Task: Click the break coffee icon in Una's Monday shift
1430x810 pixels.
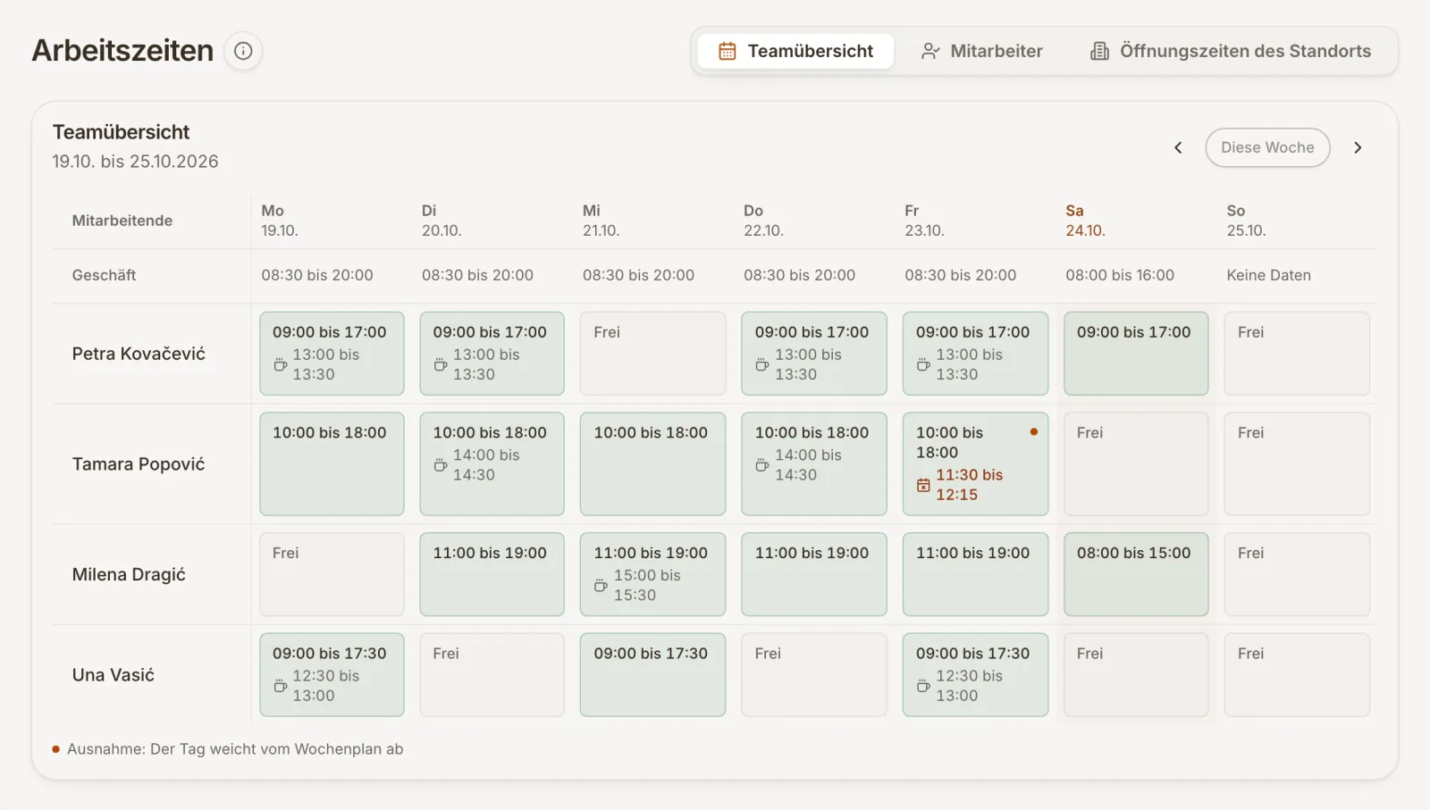Action: (x=280, y=686)
